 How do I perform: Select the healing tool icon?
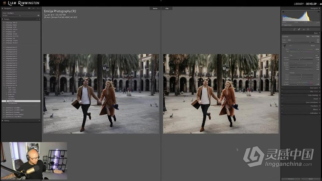299,29
